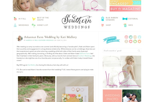The height and width of the screenshot is (102, 154).
Task: Visit the Twitter bird icon link
Action: 131,37
